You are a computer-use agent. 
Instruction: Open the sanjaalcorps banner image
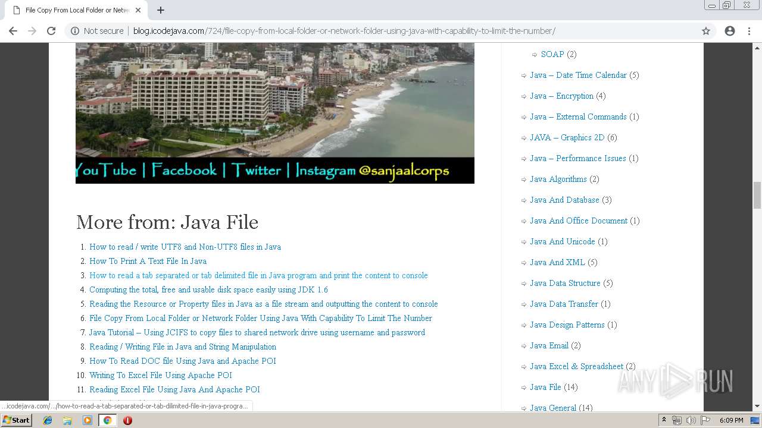(275, 113)
